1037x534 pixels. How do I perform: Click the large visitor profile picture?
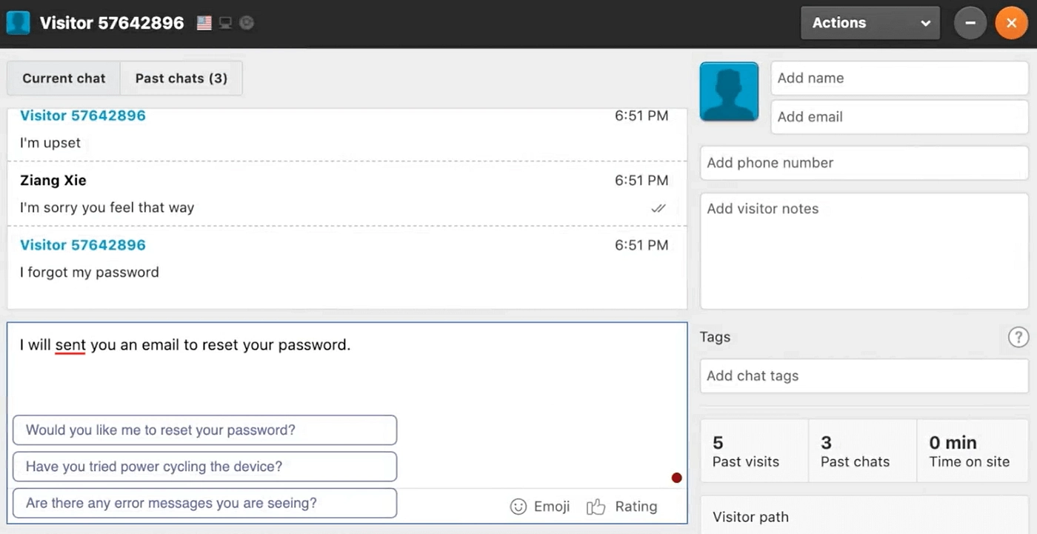(730, 92)
